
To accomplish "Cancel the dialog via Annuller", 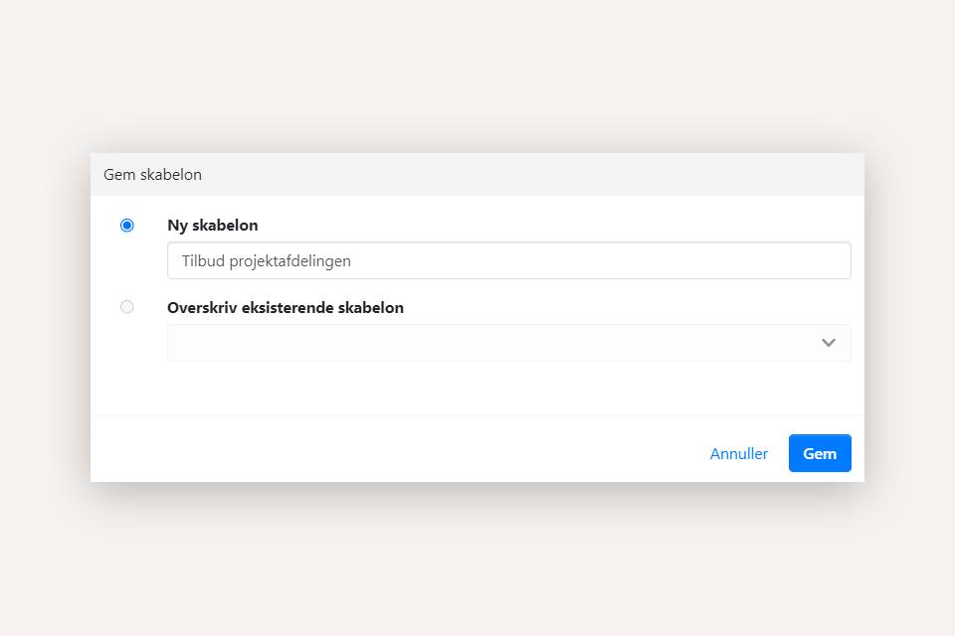I will pyautogui.click(x=738, y=453).
